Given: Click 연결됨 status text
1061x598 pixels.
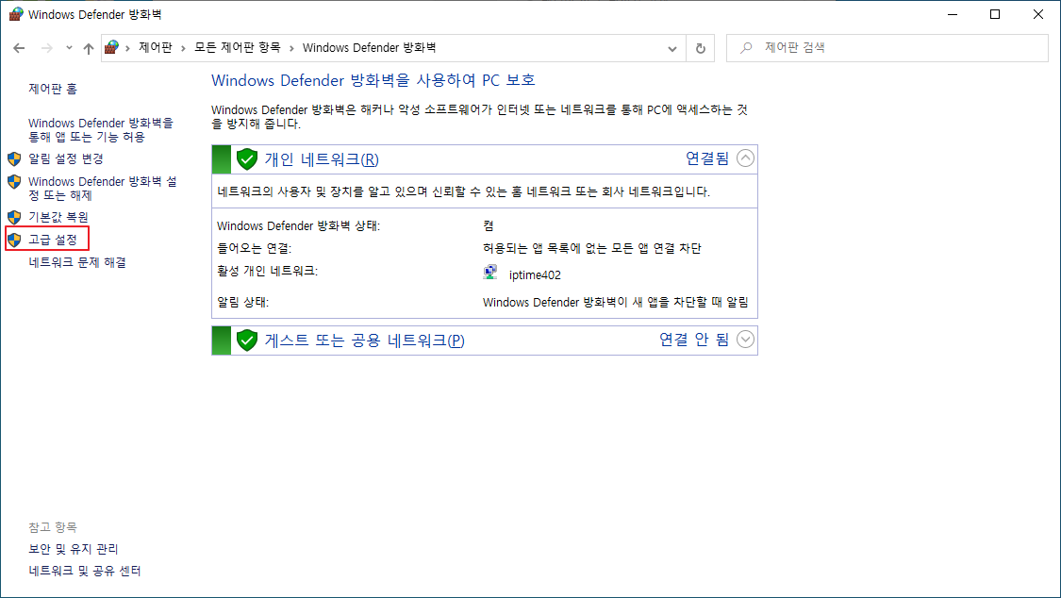Looking at the screenshot, I should (707, 158).
